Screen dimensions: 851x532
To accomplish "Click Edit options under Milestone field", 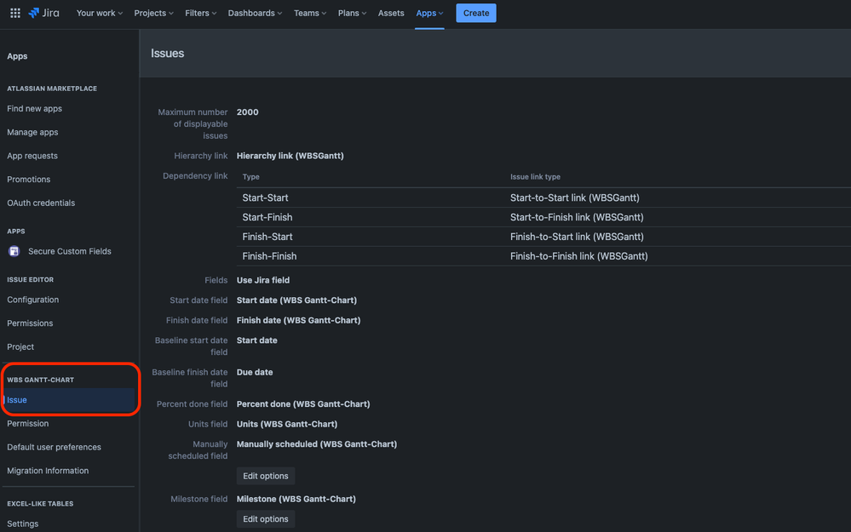I will coord(266,519).
